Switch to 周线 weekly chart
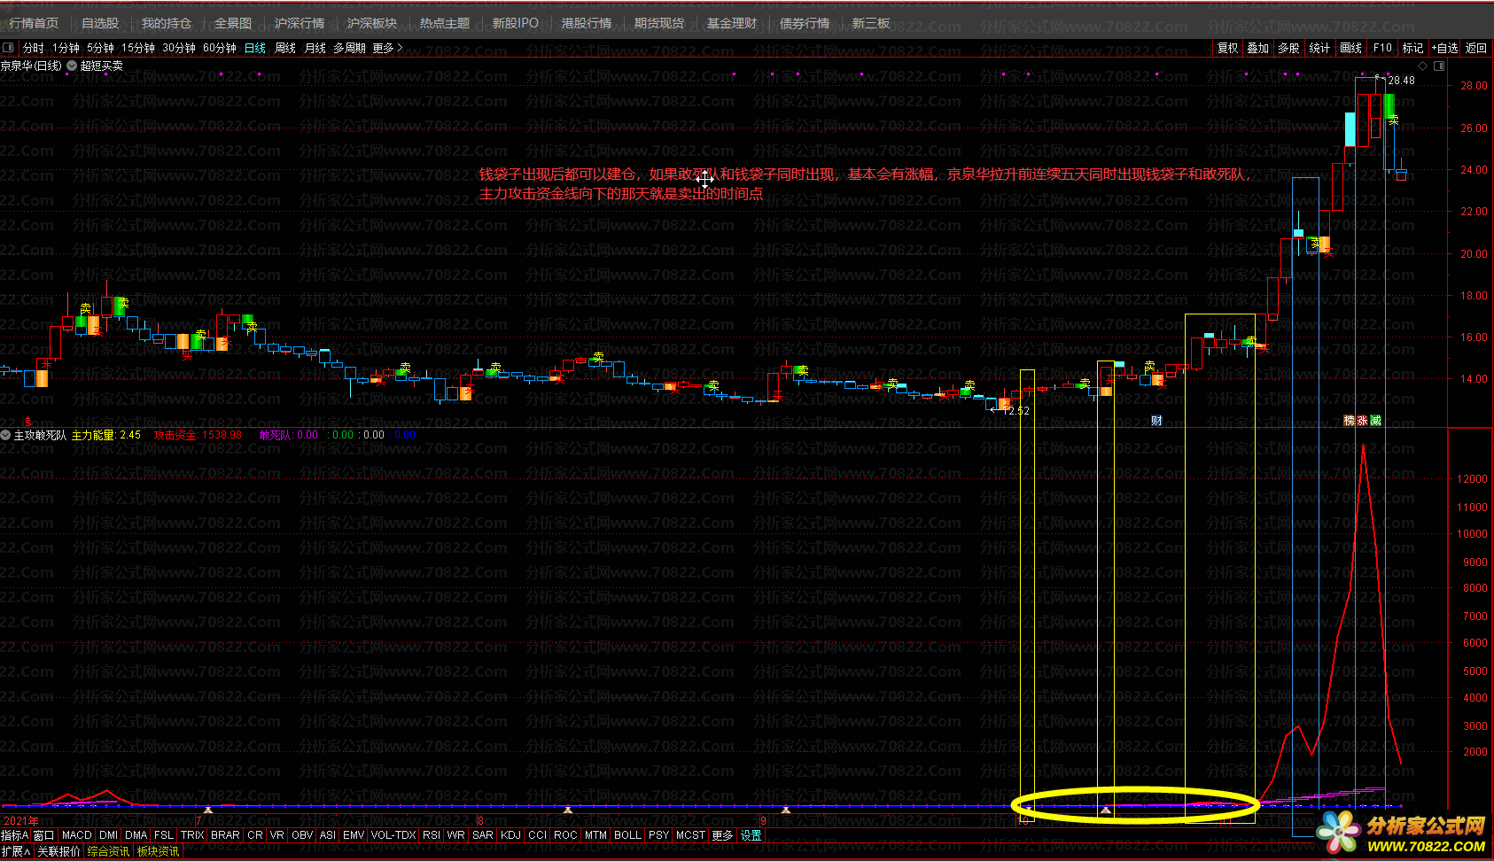 point(285,48)
